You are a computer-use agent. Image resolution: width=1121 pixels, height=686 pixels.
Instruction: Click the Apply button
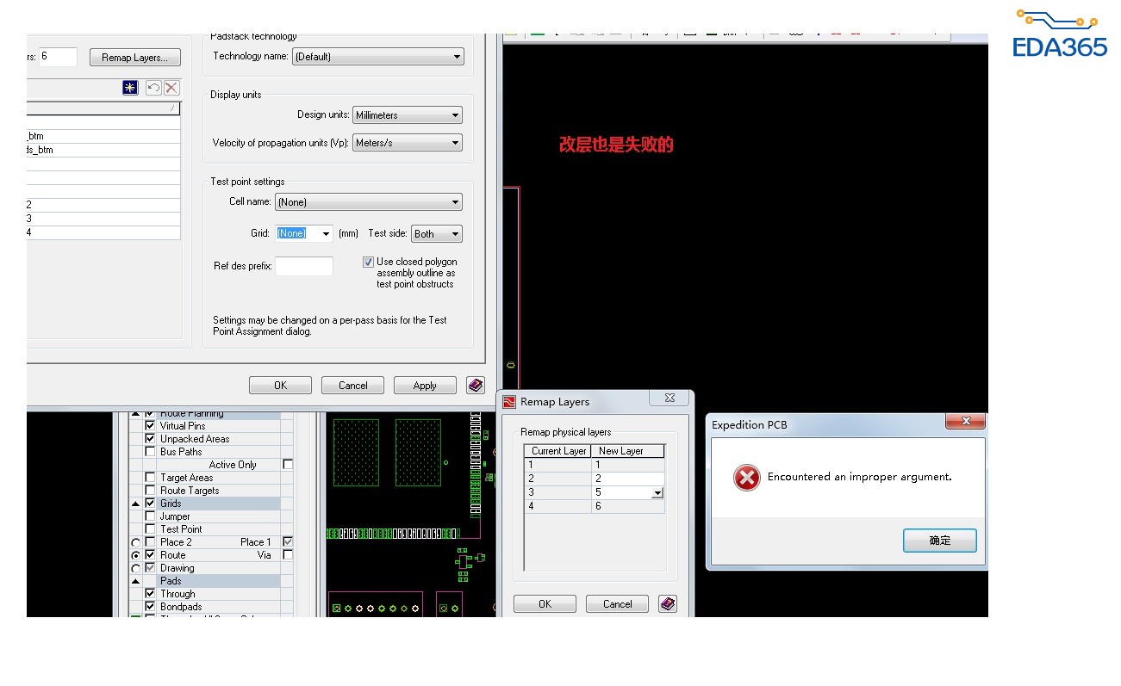[x=425, y=386]
